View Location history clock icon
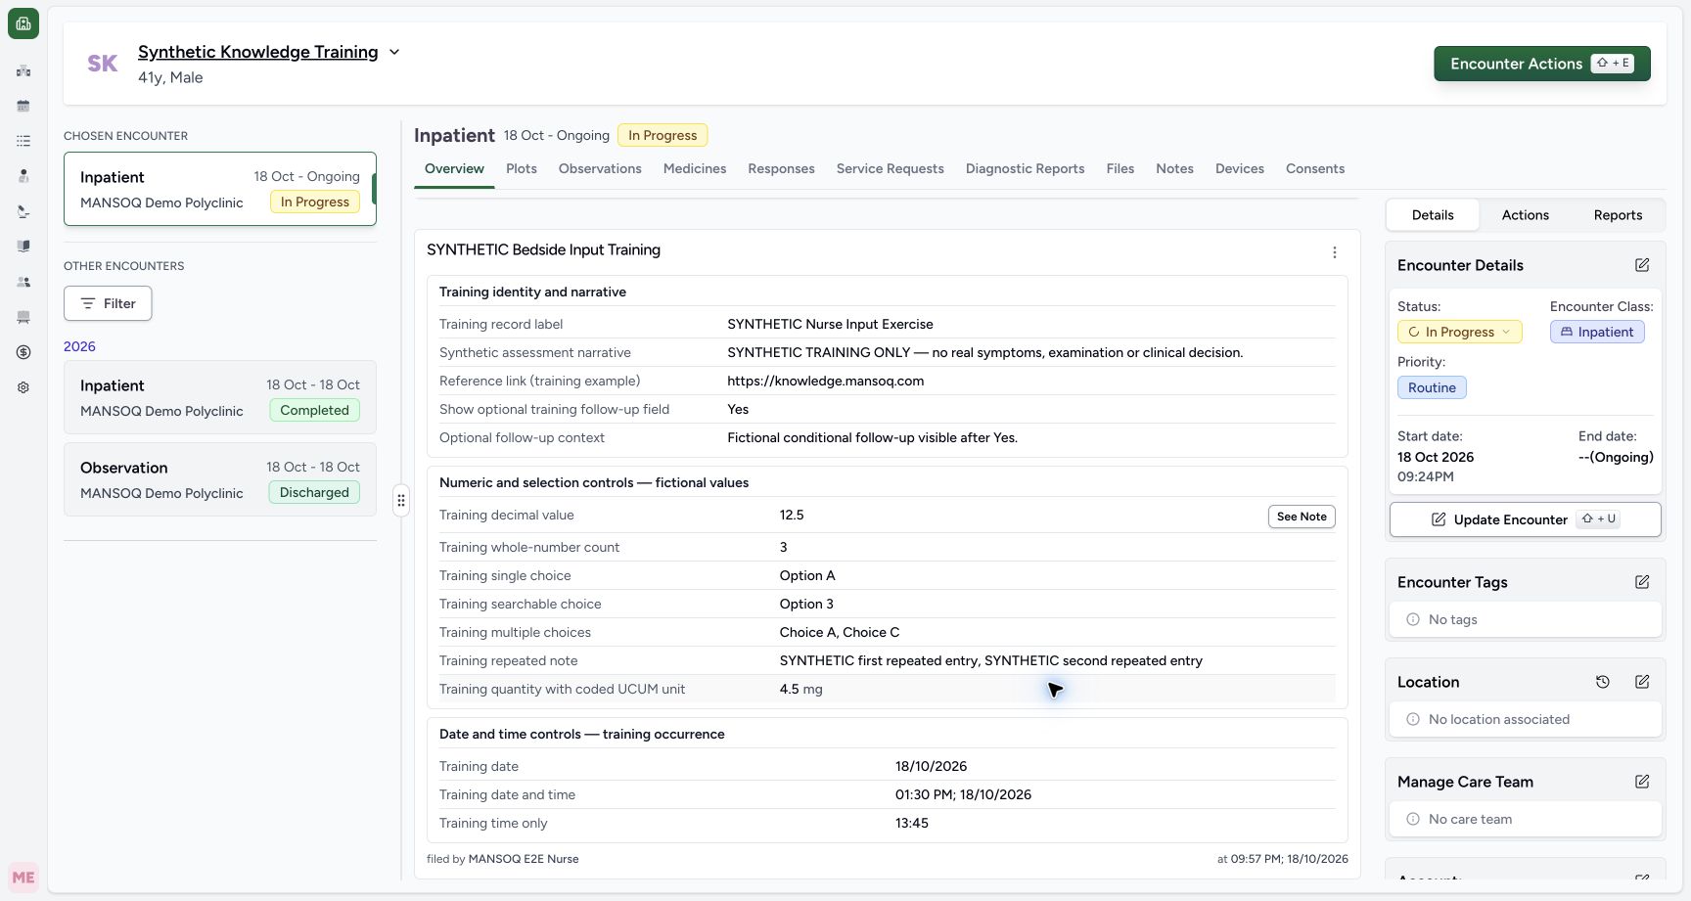This screenshot has height=901, width=1691. (1602, 682)
